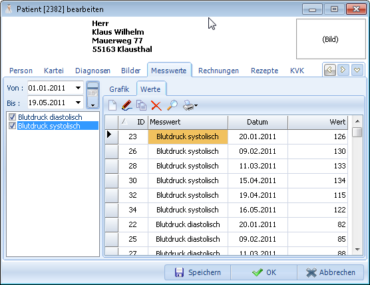This screenshot has height=285, width=370.
Task: Open the tab list dropdown arrow
Action: pos(357,70)
